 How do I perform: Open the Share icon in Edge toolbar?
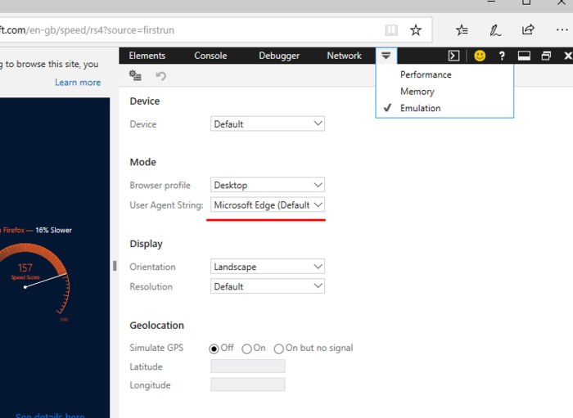pyautogui.click(x=528, y=30)
